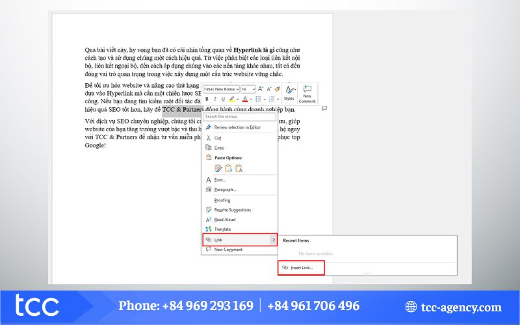This screenshot has height=325, width=520.
Task: Open the Times New Roman font dropdown
Action: tap(221, 88)
